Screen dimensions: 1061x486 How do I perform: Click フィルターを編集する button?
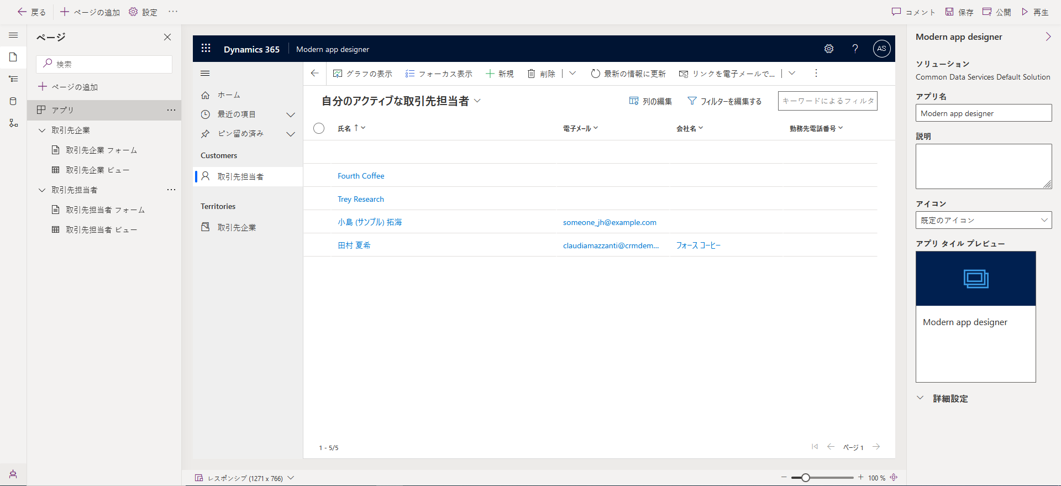coord(724,101)
